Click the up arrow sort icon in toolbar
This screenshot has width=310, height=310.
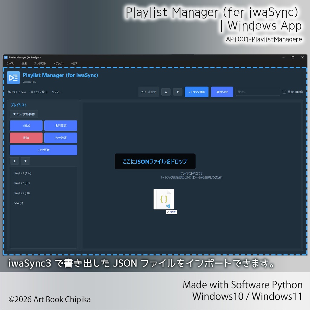166,92
